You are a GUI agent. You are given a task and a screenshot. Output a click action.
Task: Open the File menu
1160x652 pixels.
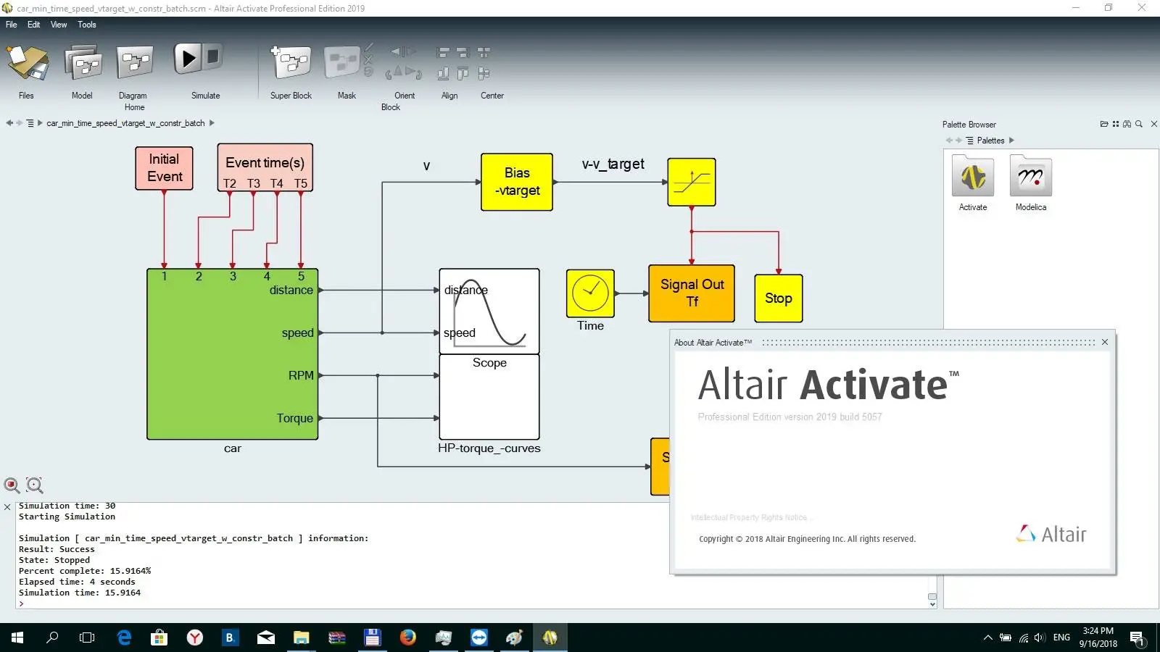(x=12, y=25)
